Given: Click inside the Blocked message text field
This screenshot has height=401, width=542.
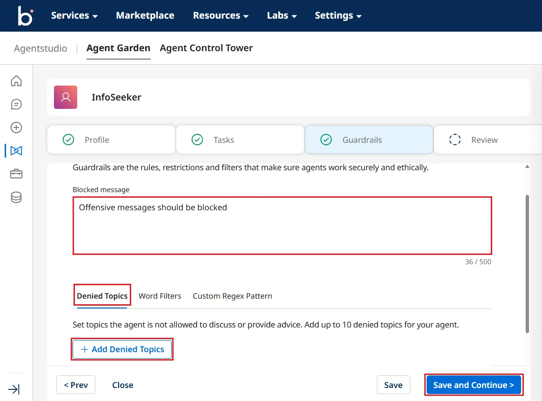Looking at the screenshot, I should (x=282, y=226).
